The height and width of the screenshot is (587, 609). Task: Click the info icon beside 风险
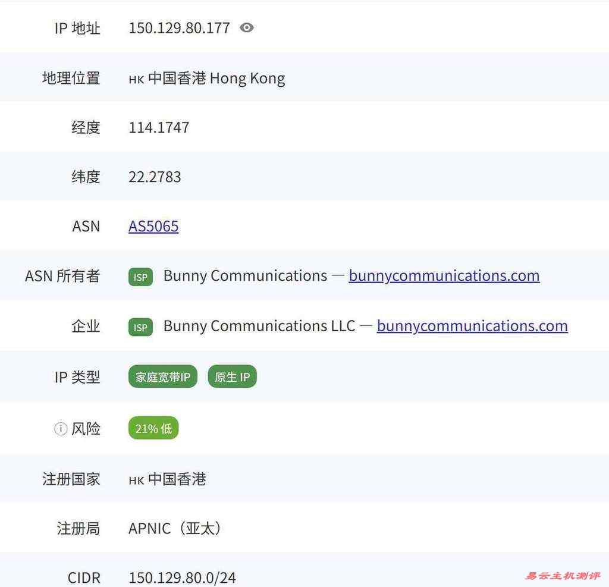pyautogui.click(x=61, y=429)
